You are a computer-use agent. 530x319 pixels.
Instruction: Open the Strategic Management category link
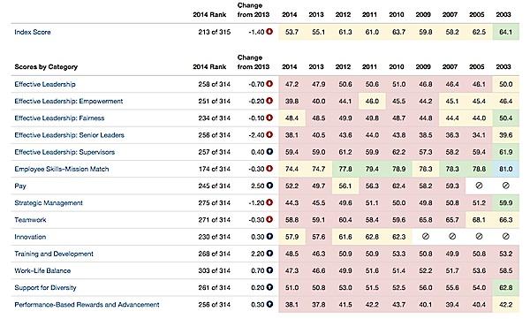point(49,203)
